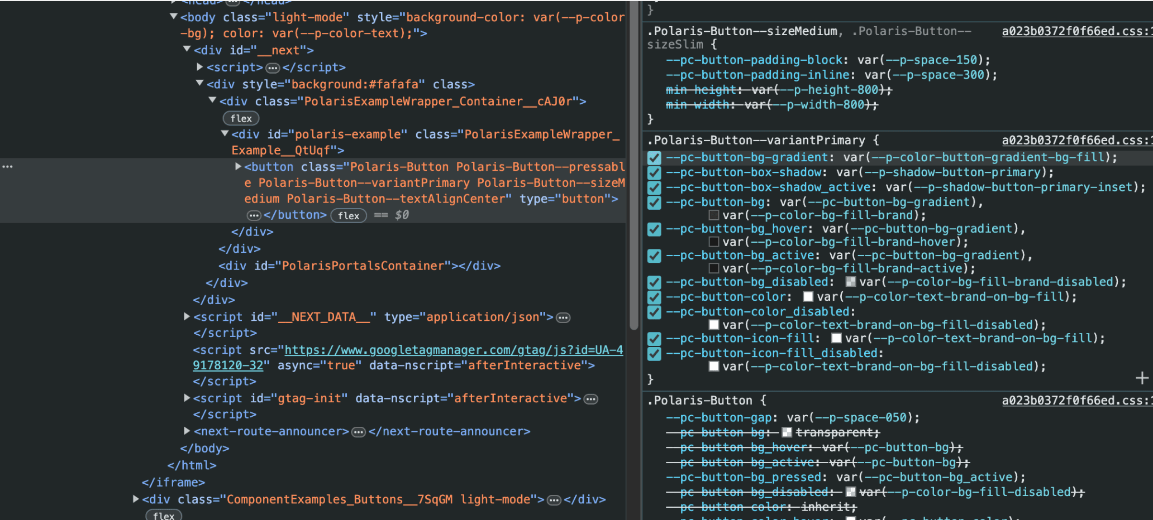Screen dimensions: 1153x520
Task: Edit value var(--p-space-300)
Action: (927, 75)
